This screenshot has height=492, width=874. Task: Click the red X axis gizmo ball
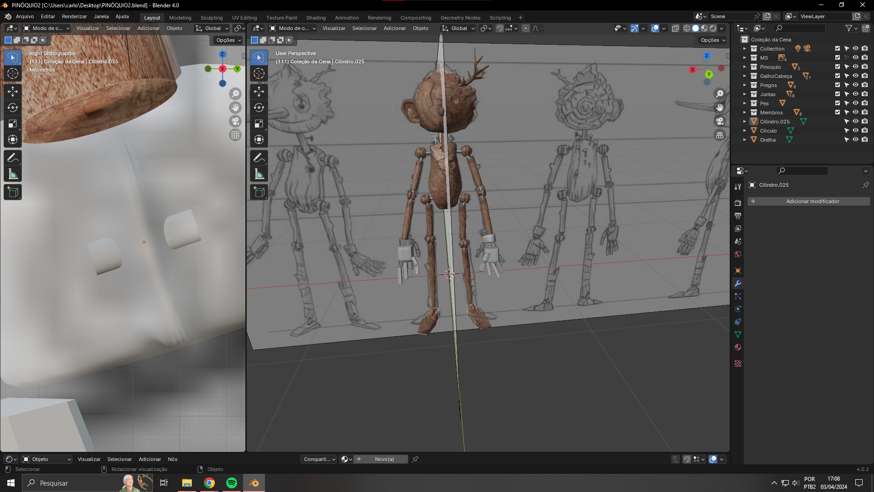click(692, 70)
